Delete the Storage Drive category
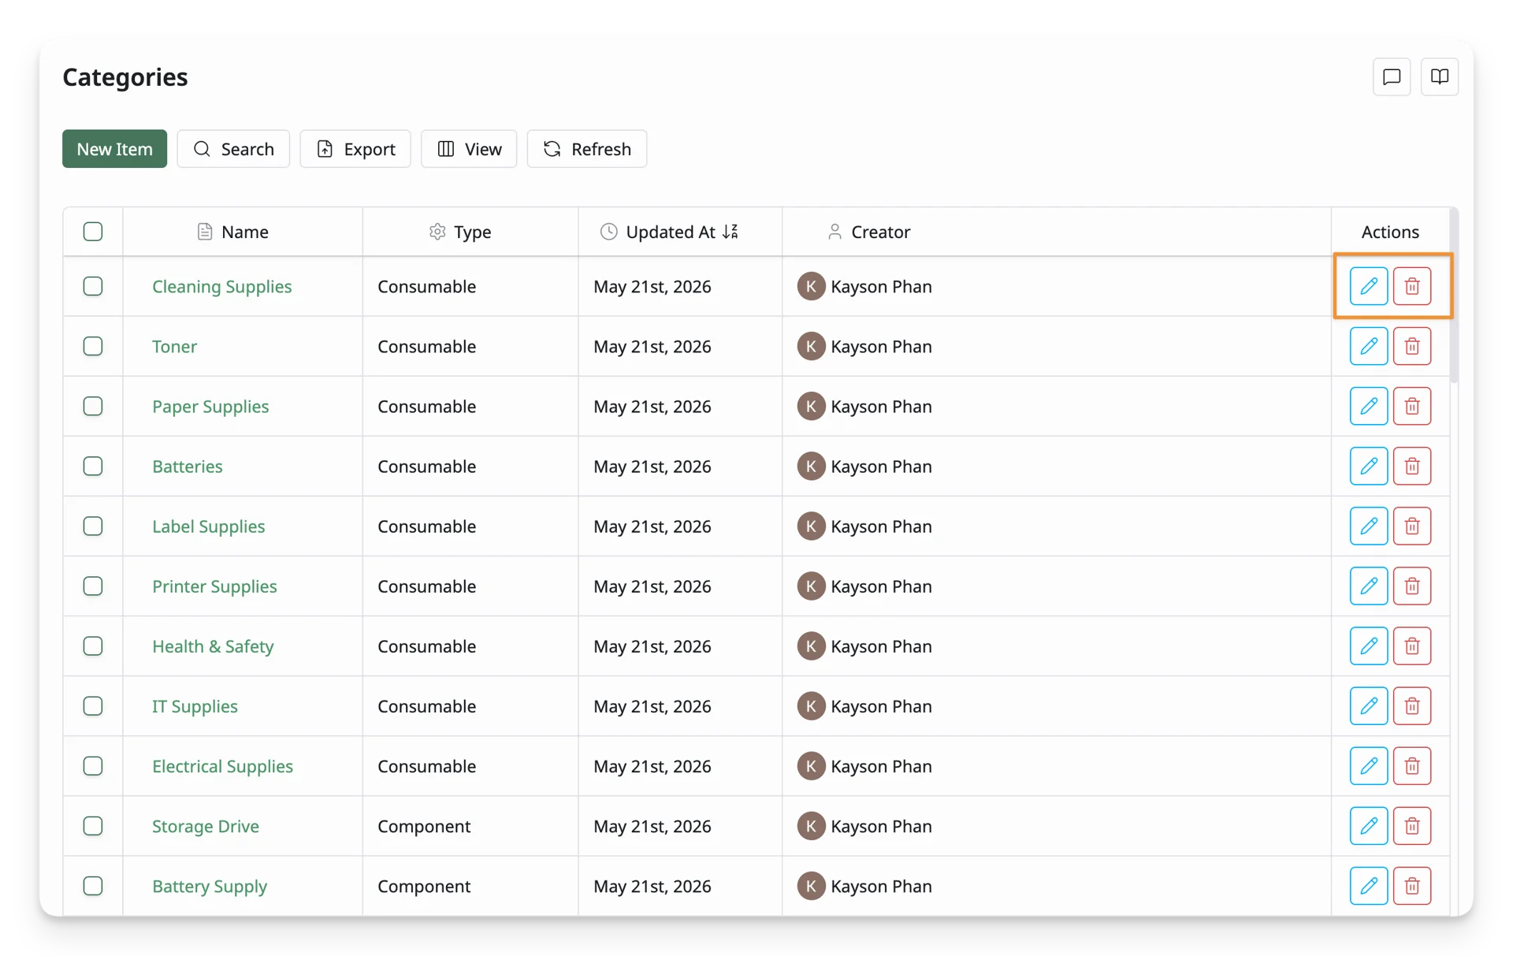Image resolution: width=1513 pixels, height=956 pixels. pos(1411,825)
